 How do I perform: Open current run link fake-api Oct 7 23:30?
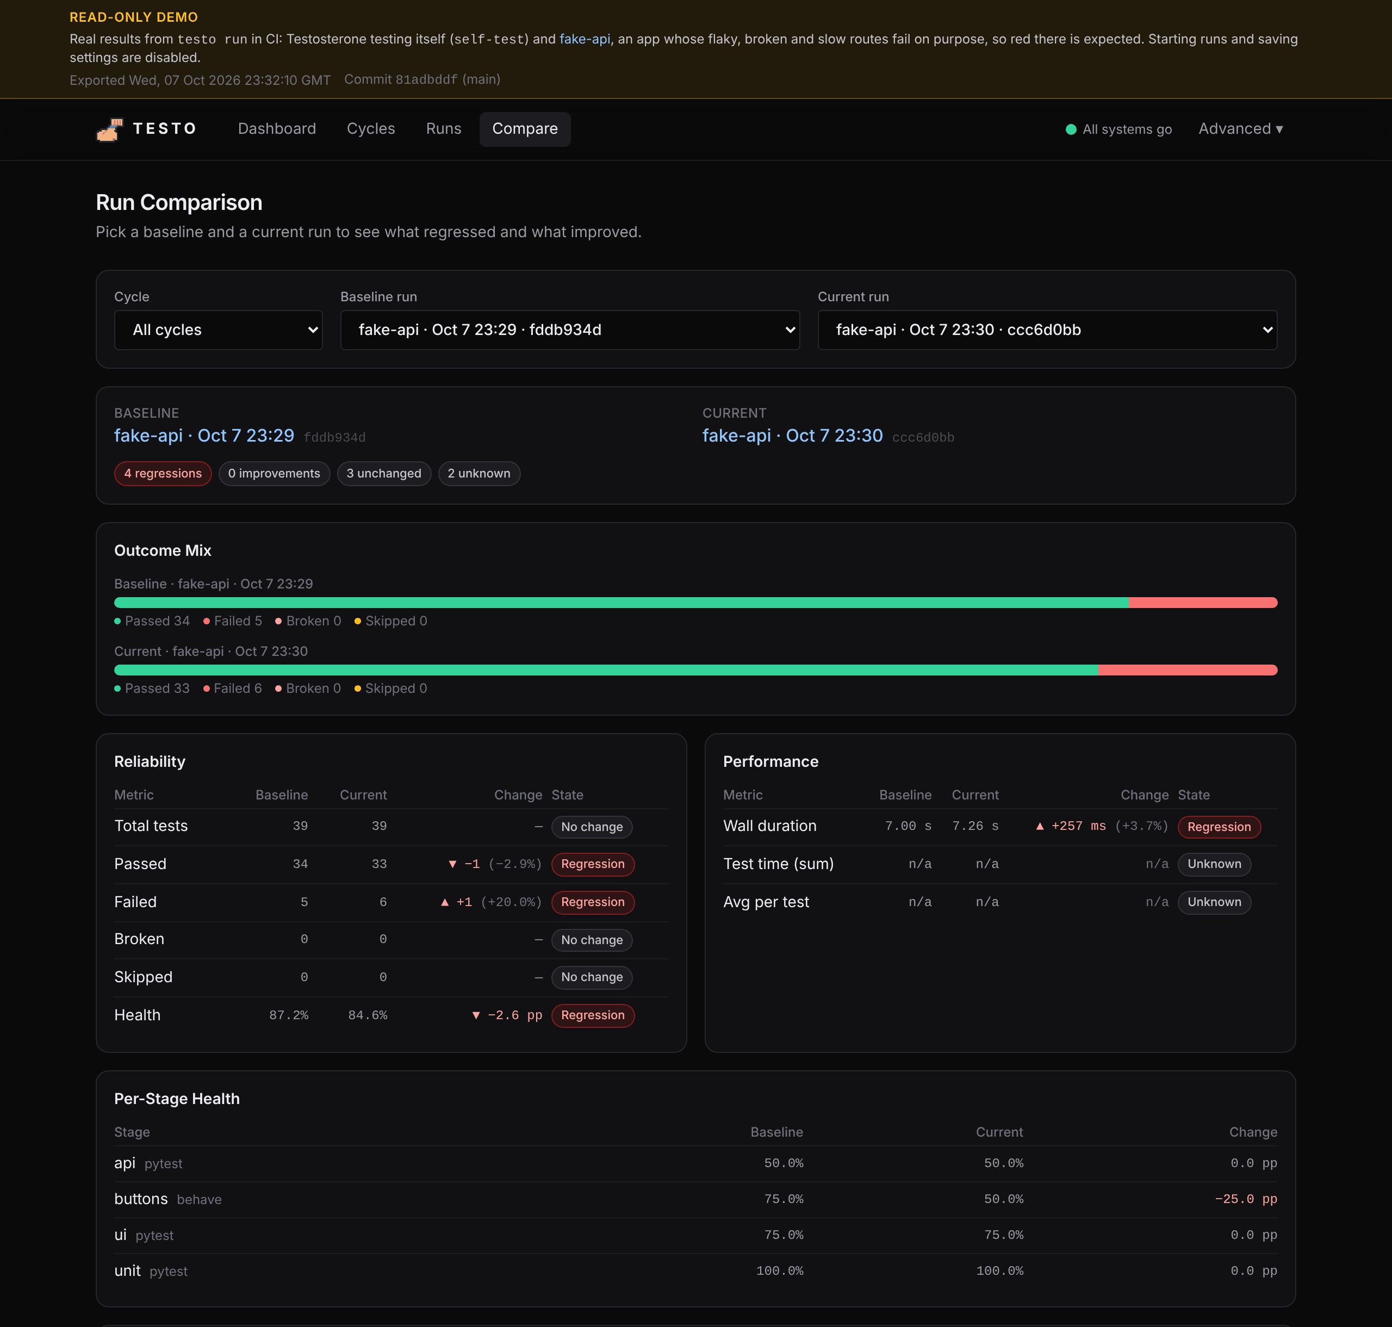(x=792, y=436)
